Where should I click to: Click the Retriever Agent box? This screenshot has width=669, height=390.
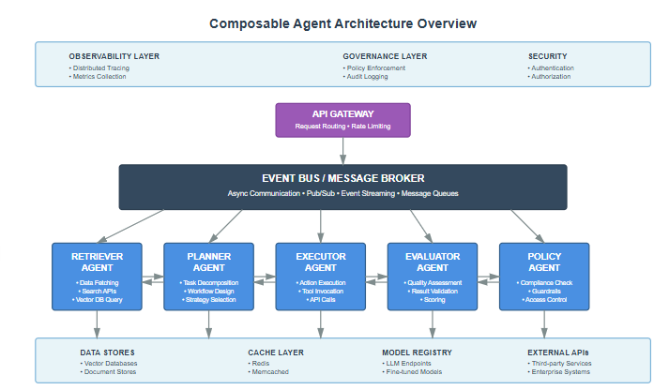(x=97, y=276)
